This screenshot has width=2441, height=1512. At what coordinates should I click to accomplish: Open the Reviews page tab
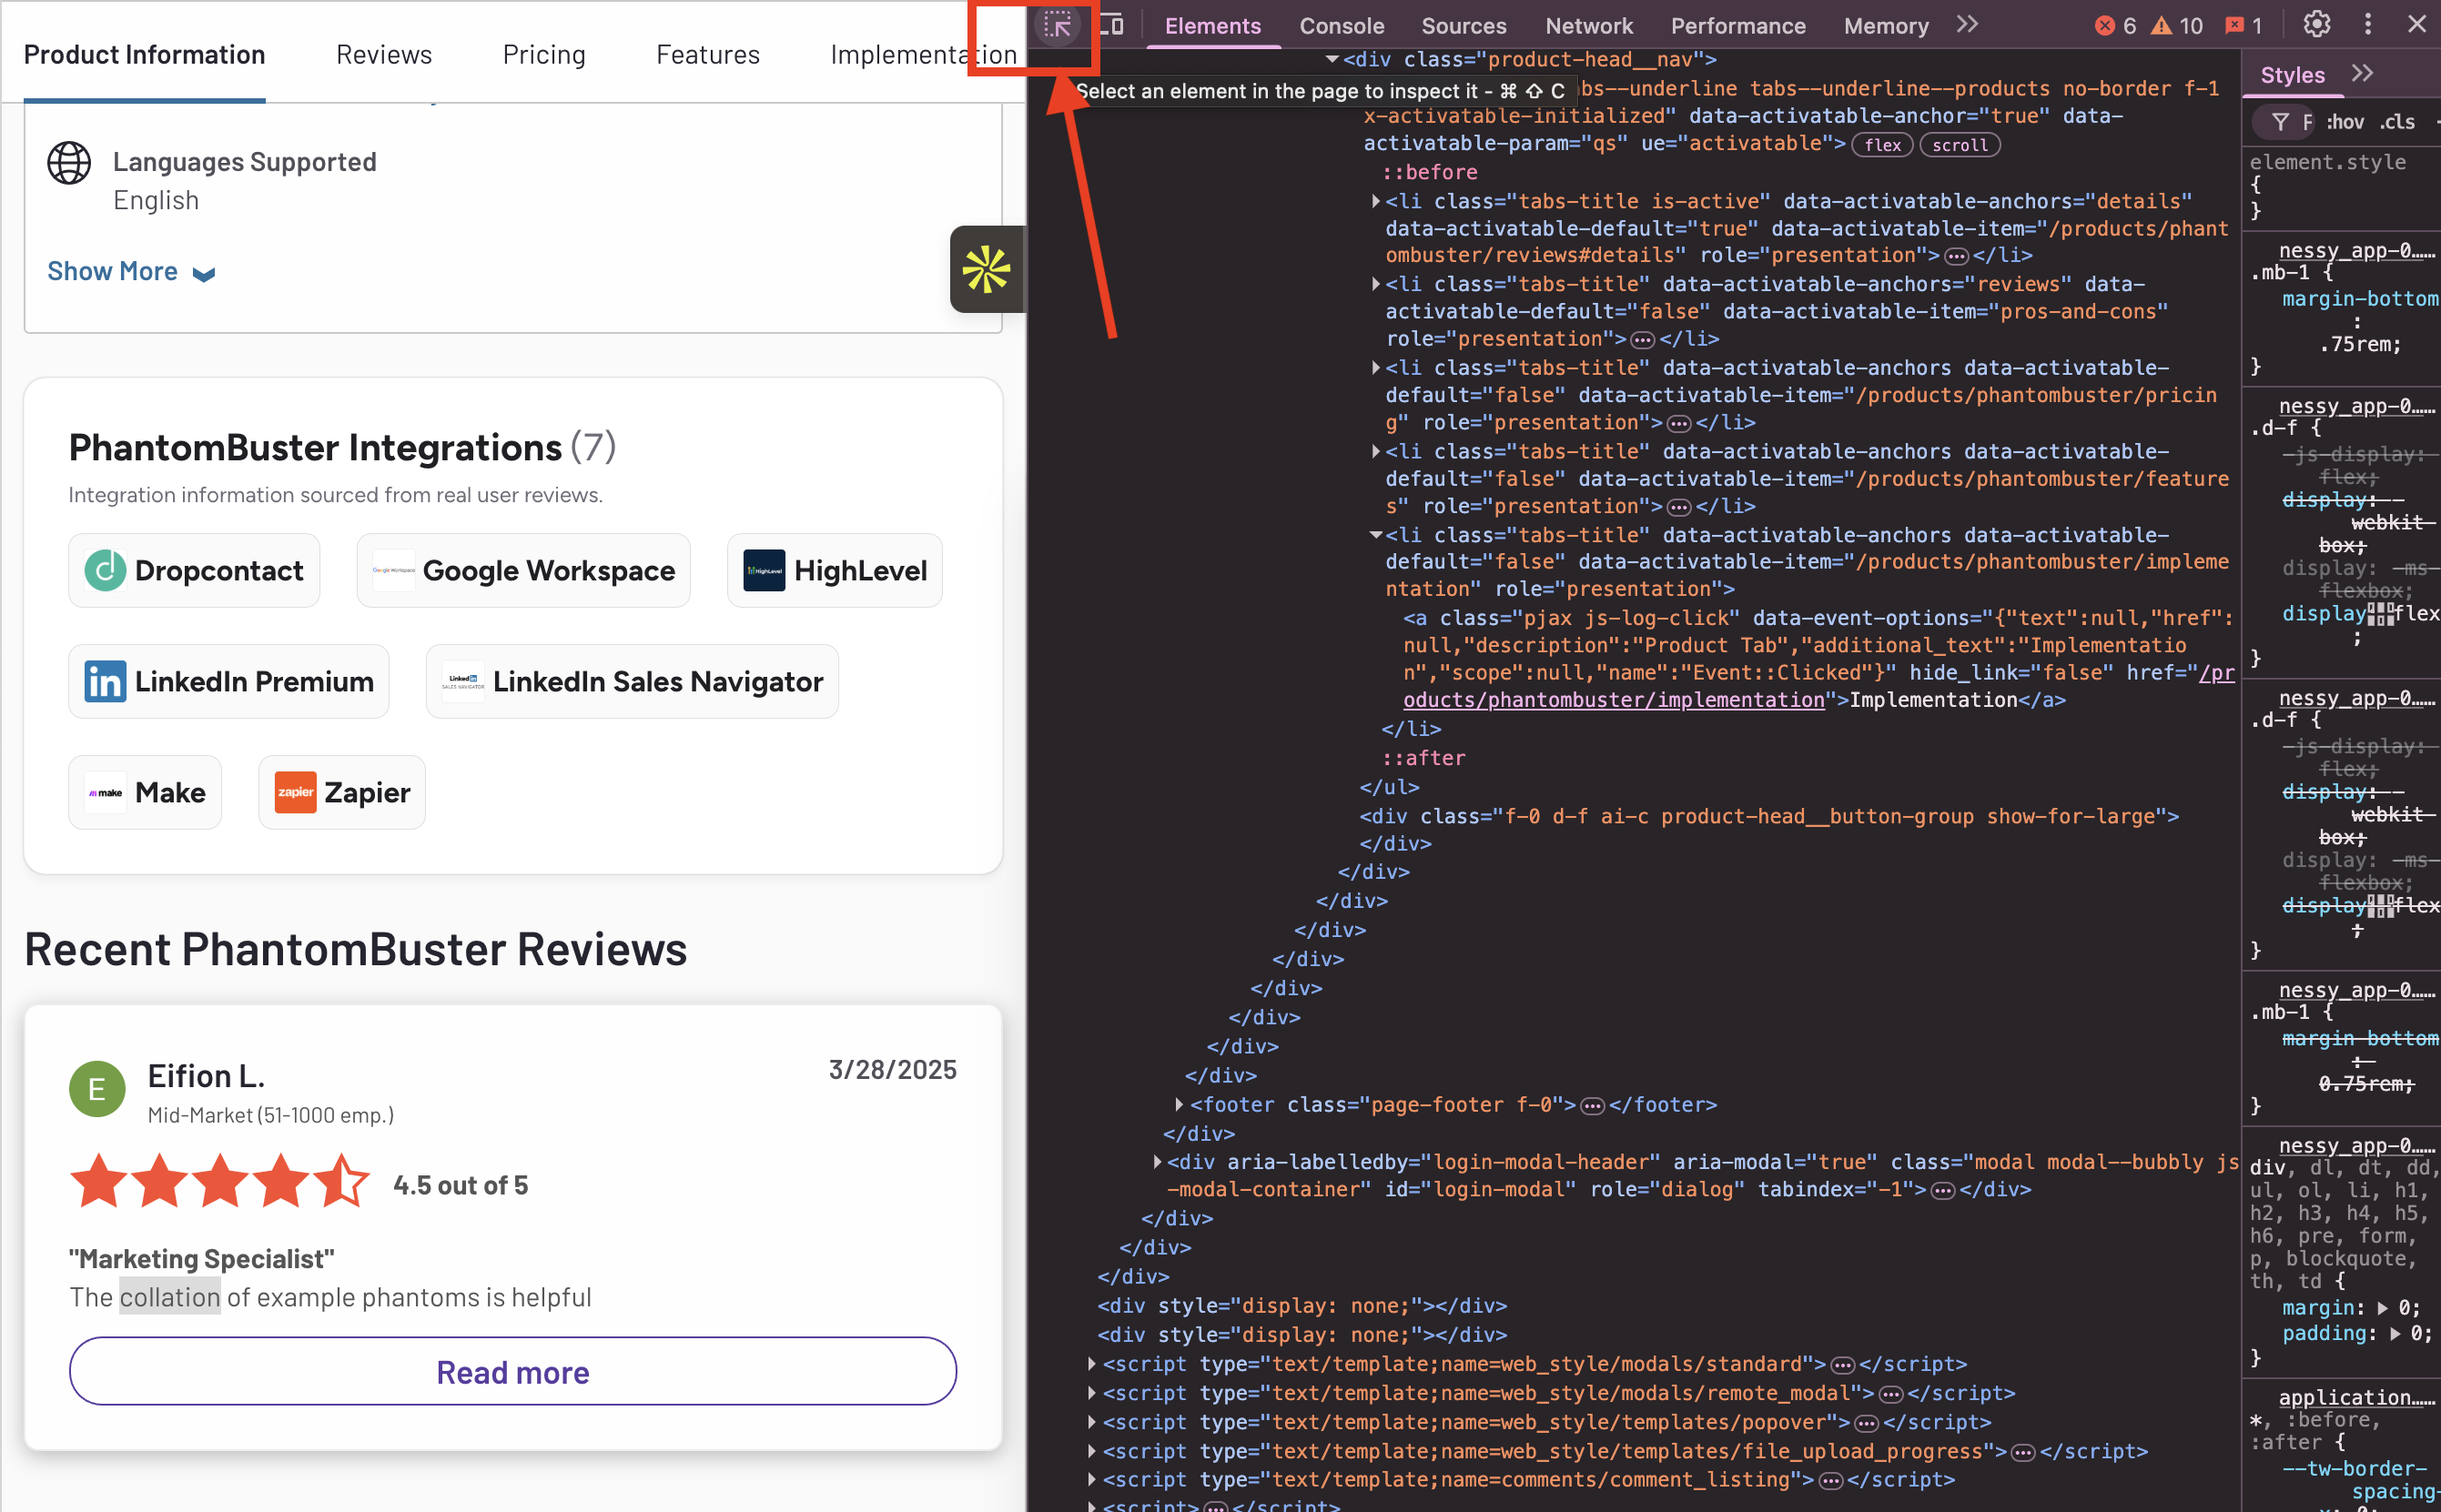click(x=384, y=55)
